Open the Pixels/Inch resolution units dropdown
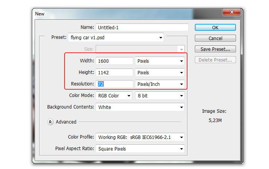269x169 pixels. (160, 84)
